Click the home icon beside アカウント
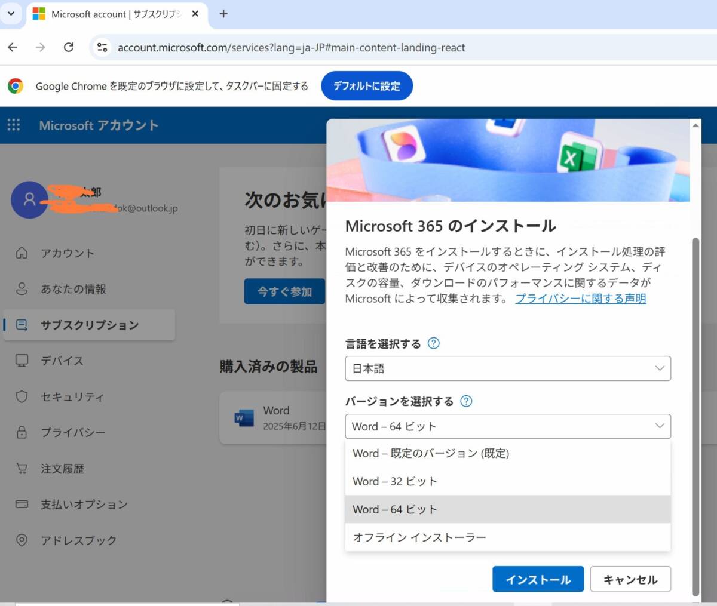 coord(22,253)
